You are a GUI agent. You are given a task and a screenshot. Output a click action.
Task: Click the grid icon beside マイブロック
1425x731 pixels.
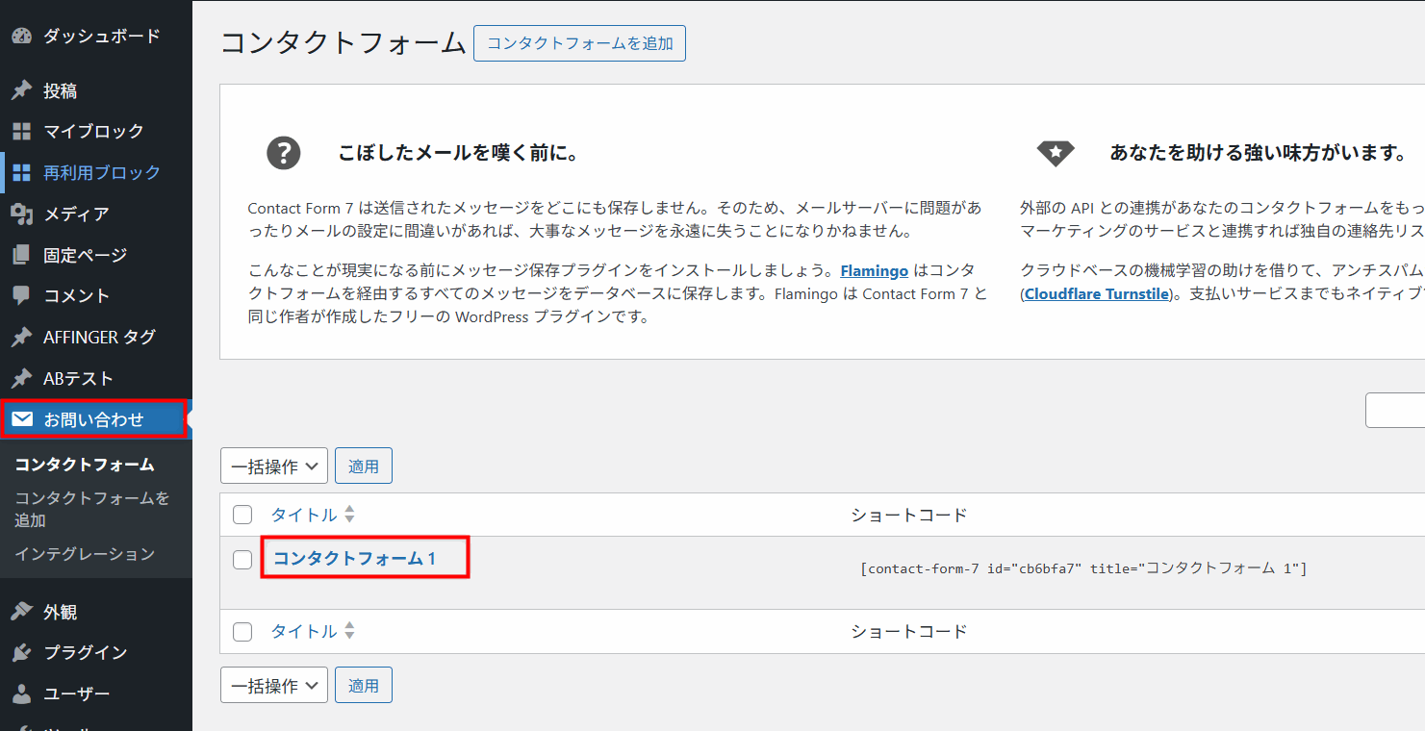(21, 131)
